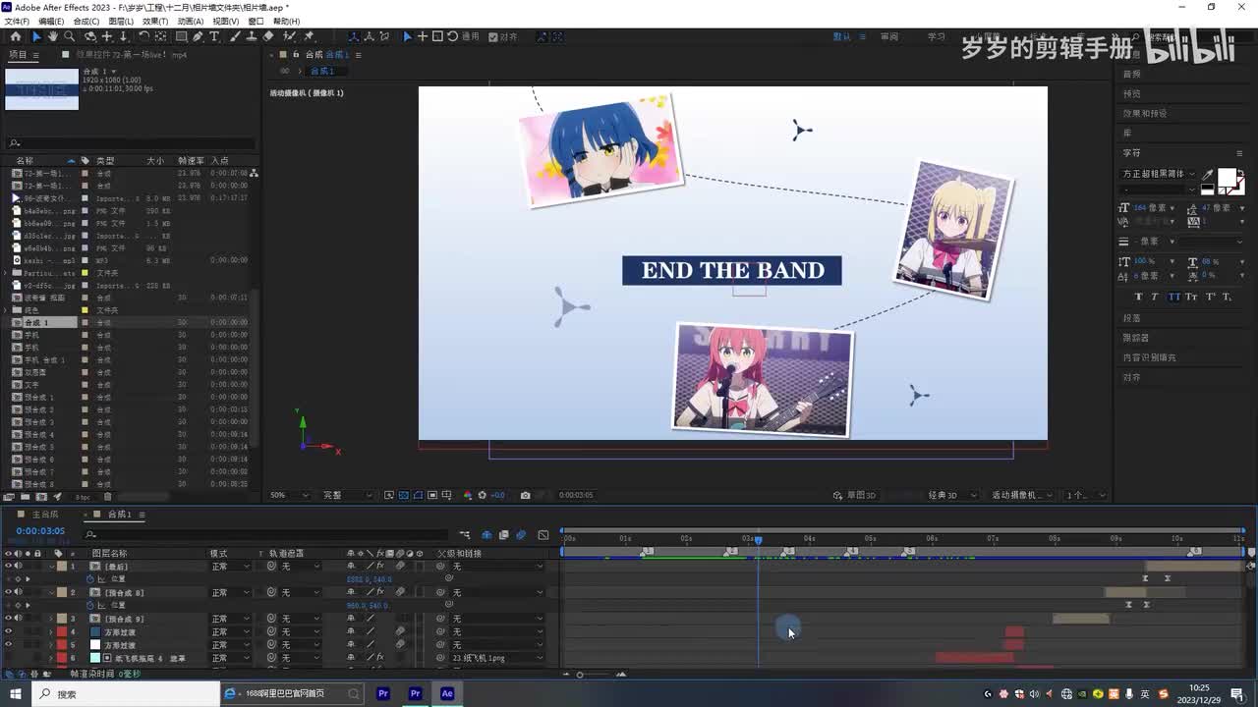Open the blending mode dropdown of layer 1
This screenshot has width=1258, height=707.
coord(231,567)
